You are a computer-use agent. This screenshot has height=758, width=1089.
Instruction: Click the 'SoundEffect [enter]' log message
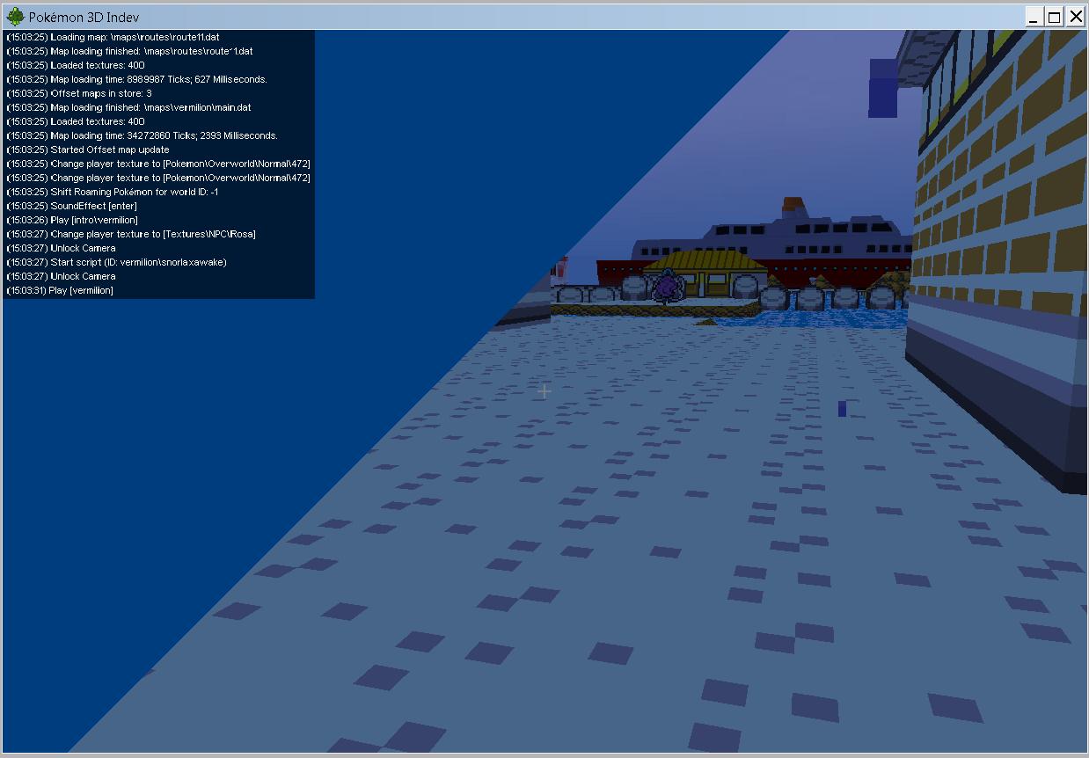(x=70, y=206)
